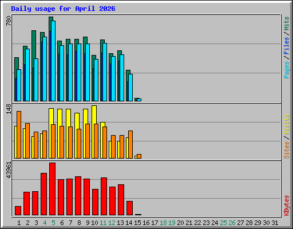Viewport: 293px width, 229px height.
Task: Select day label 22 on the axis
Action: point(197,223)
